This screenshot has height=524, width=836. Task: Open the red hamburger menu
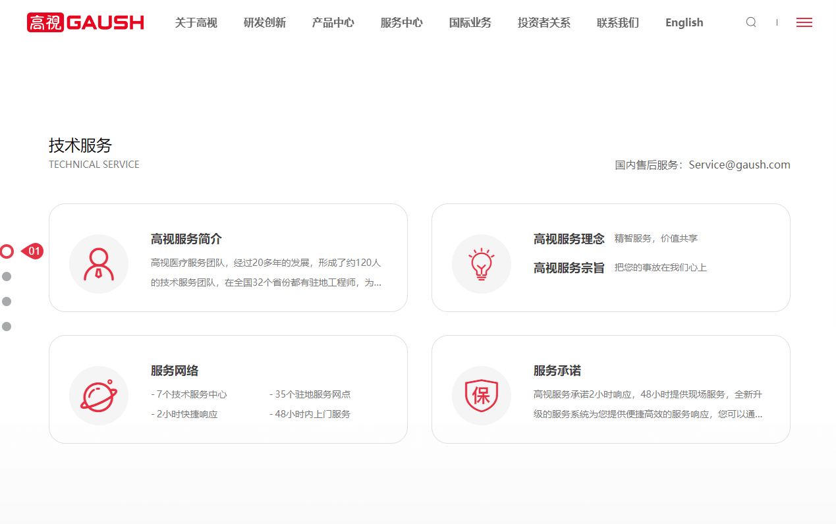804,22
